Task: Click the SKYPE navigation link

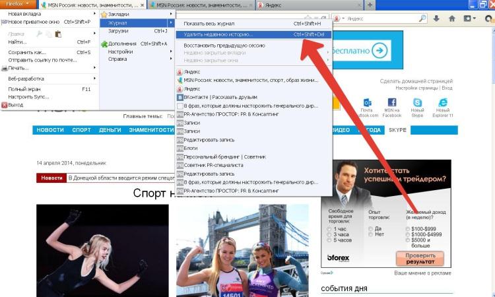Action: coord(397,130)
